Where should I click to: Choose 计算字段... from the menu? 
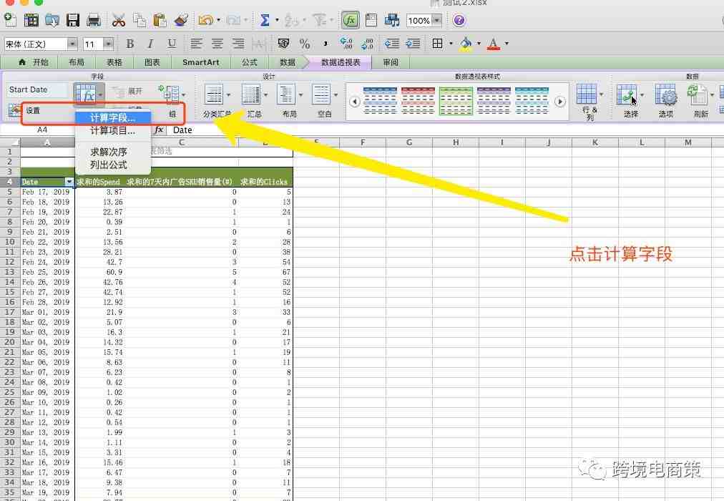tap(113, 118)
